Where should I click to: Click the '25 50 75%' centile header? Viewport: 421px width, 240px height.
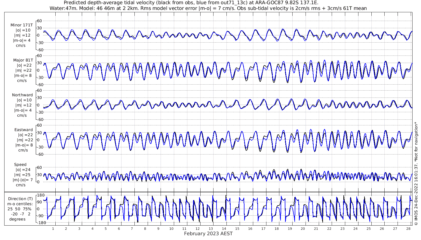click(19, 209)
